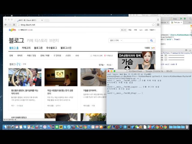The width and height of the screenshot is (192, 144).
Task: Open the 쇼핑 link in the Daum header
Action: (x=146, y=30)
